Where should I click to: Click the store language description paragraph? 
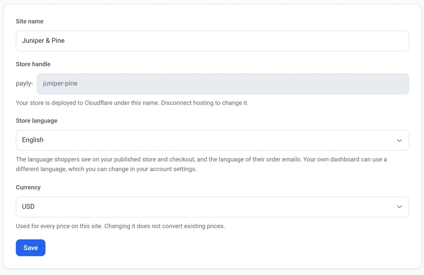(x=201, y=164)
